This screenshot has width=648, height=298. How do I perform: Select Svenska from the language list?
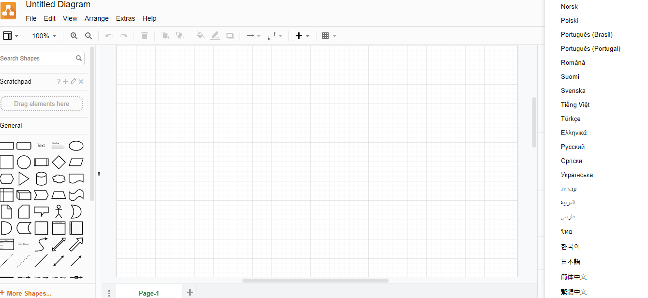tap(573, 90)
